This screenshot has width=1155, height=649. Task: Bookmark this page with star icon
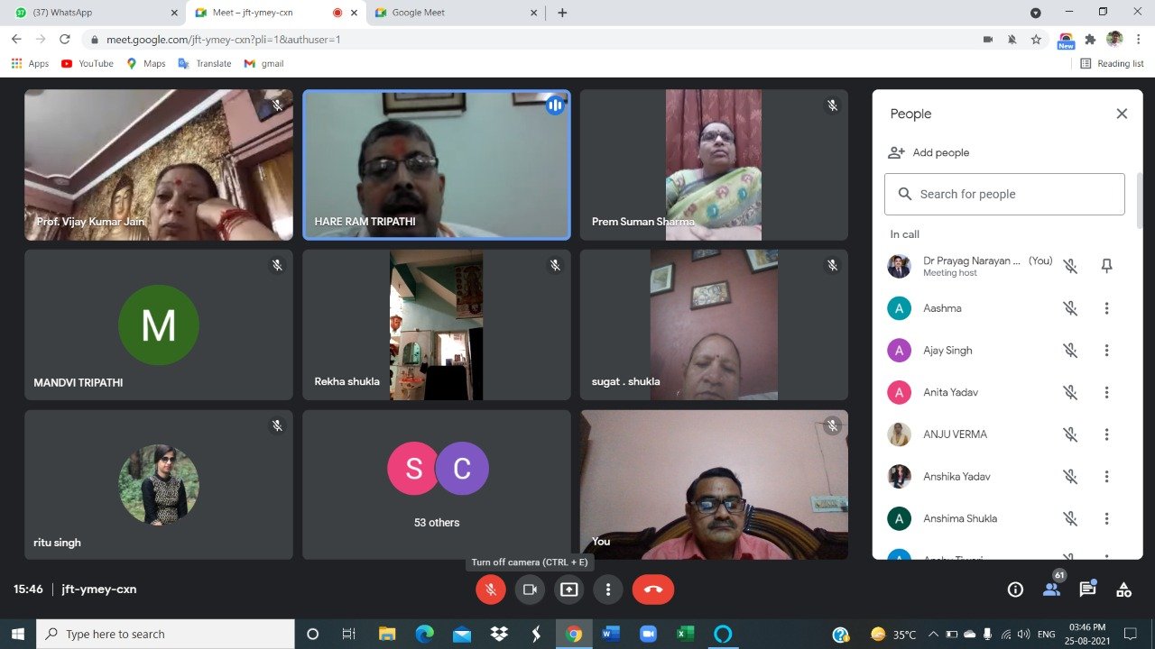pos(1036,40)
